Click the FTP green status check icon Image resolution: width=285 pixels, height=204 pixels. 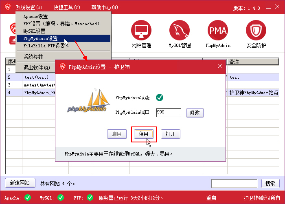pos(90,197)
